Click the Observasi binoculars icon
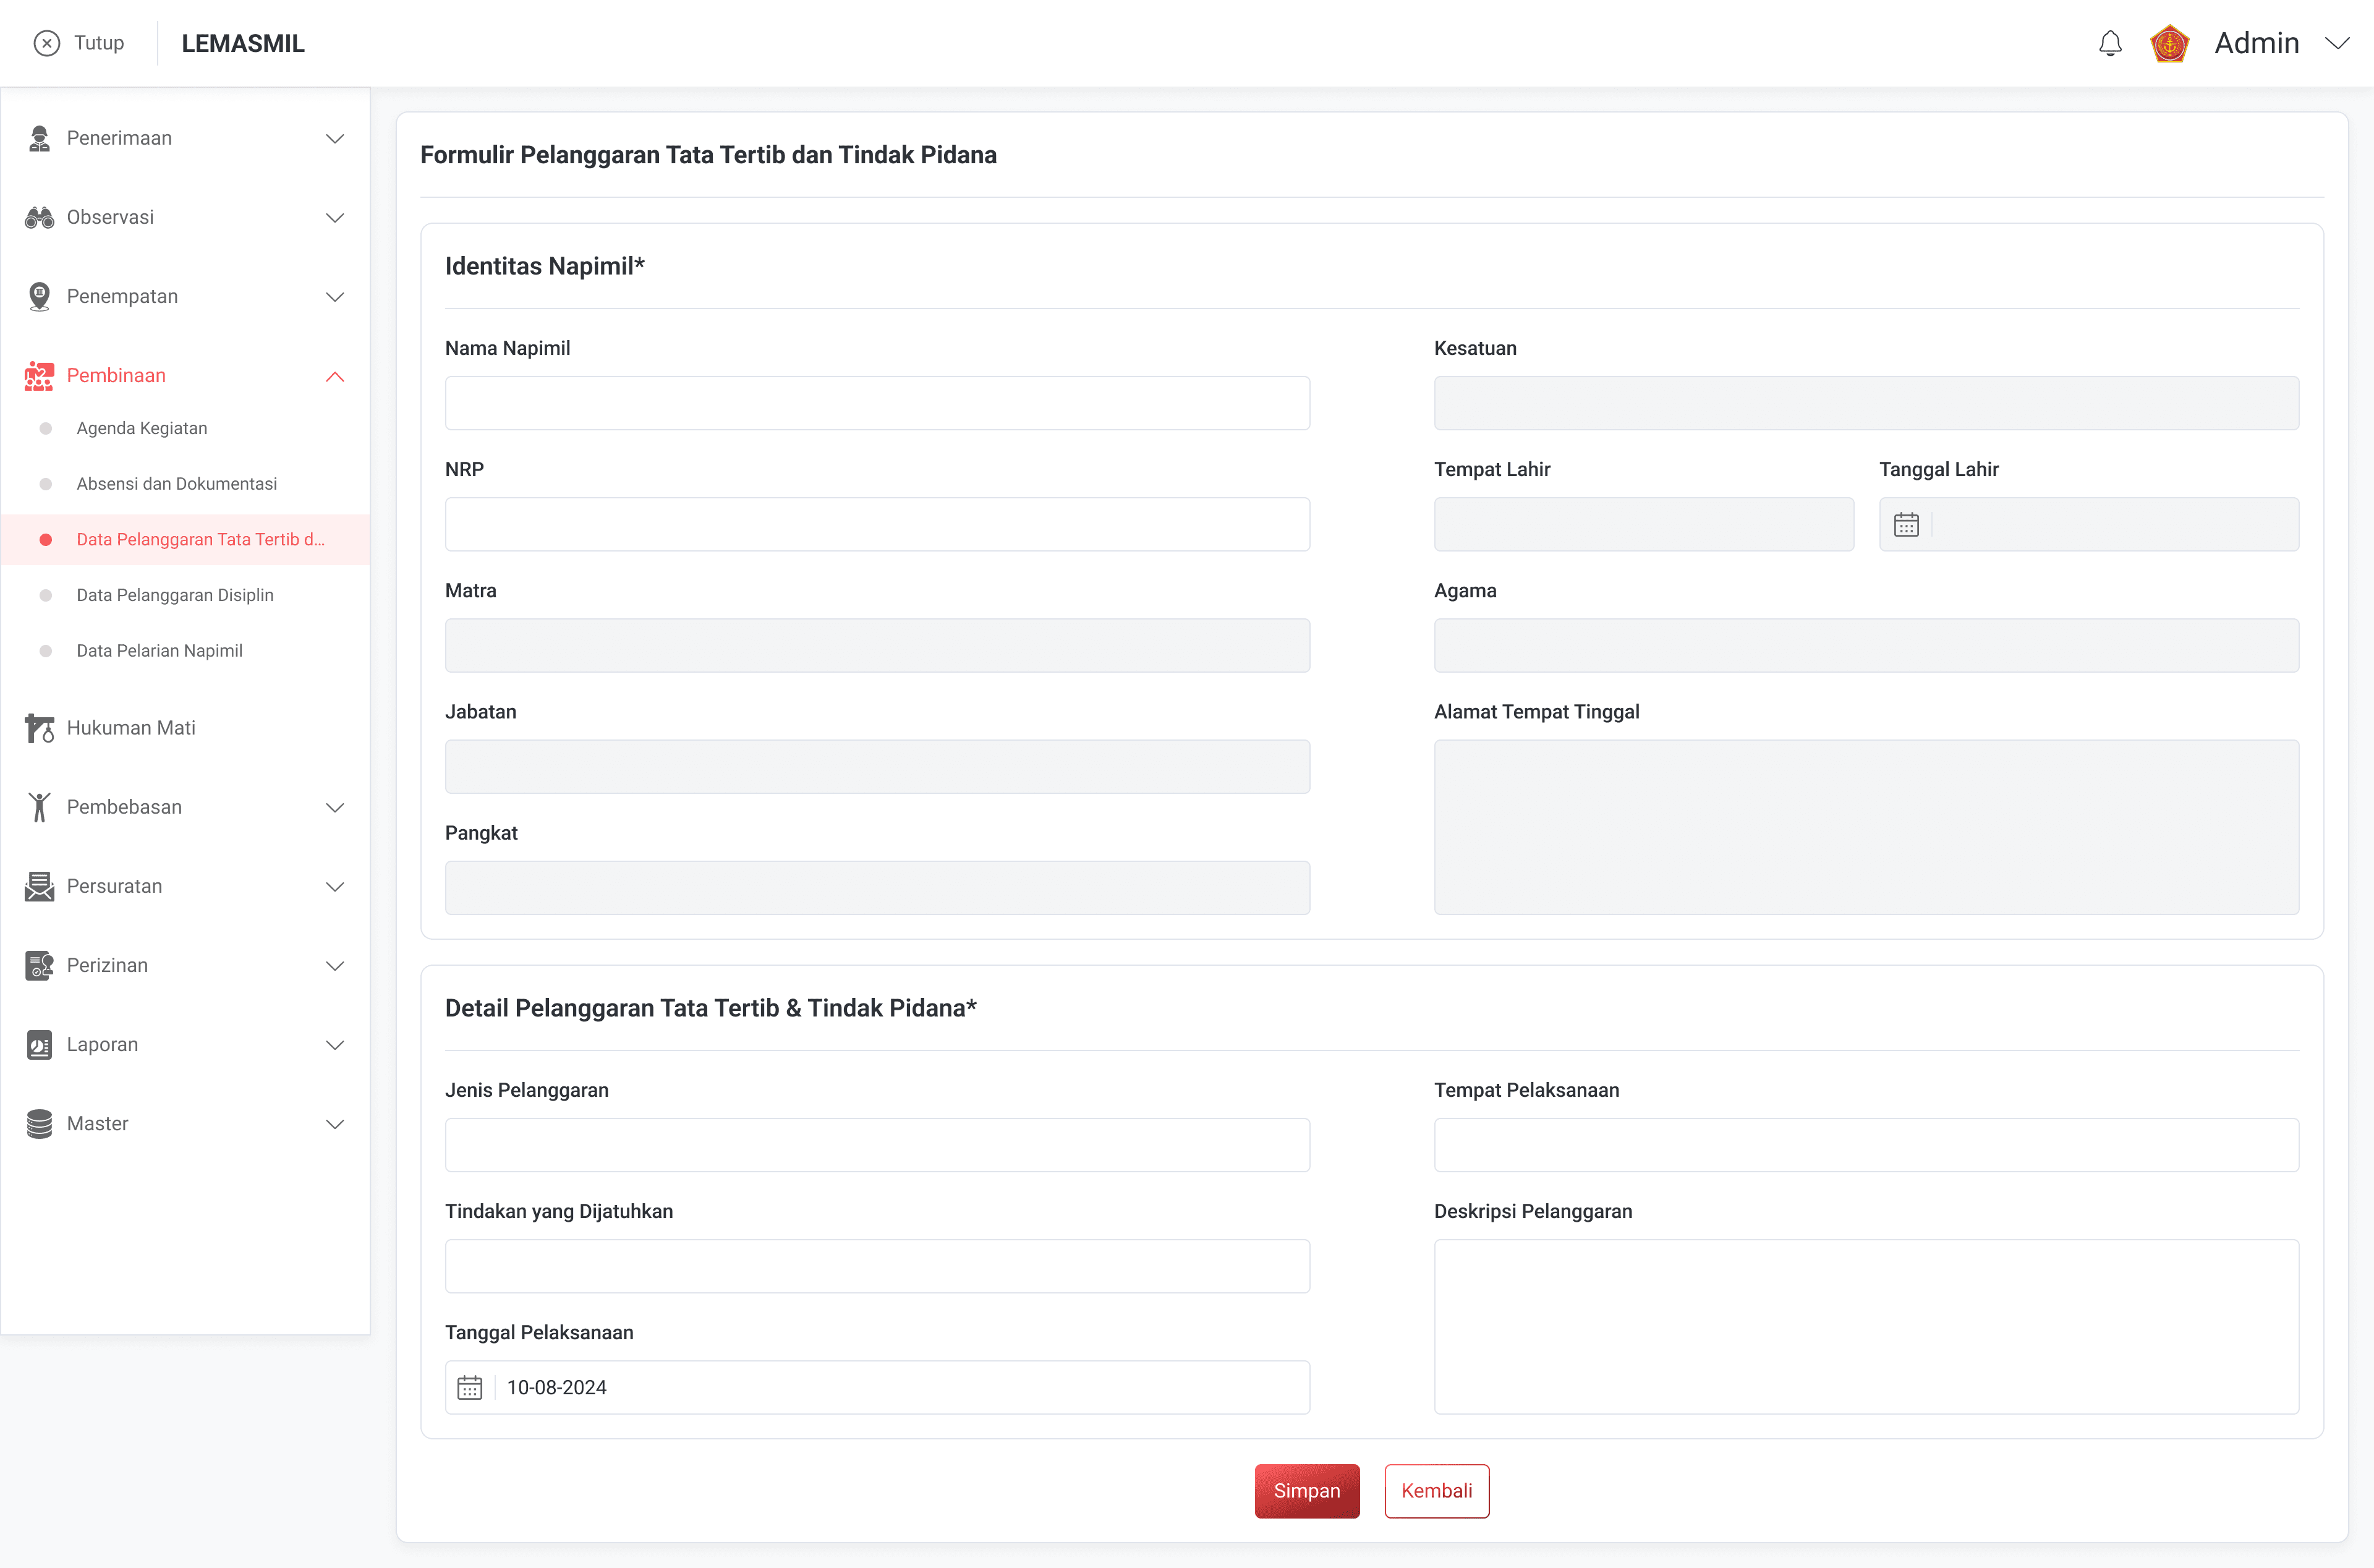Screen dimensions: 2374x1568 39,217
